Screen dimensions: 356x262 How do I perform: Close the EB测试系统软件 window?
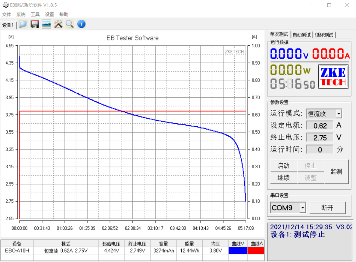tap(347, 5)
